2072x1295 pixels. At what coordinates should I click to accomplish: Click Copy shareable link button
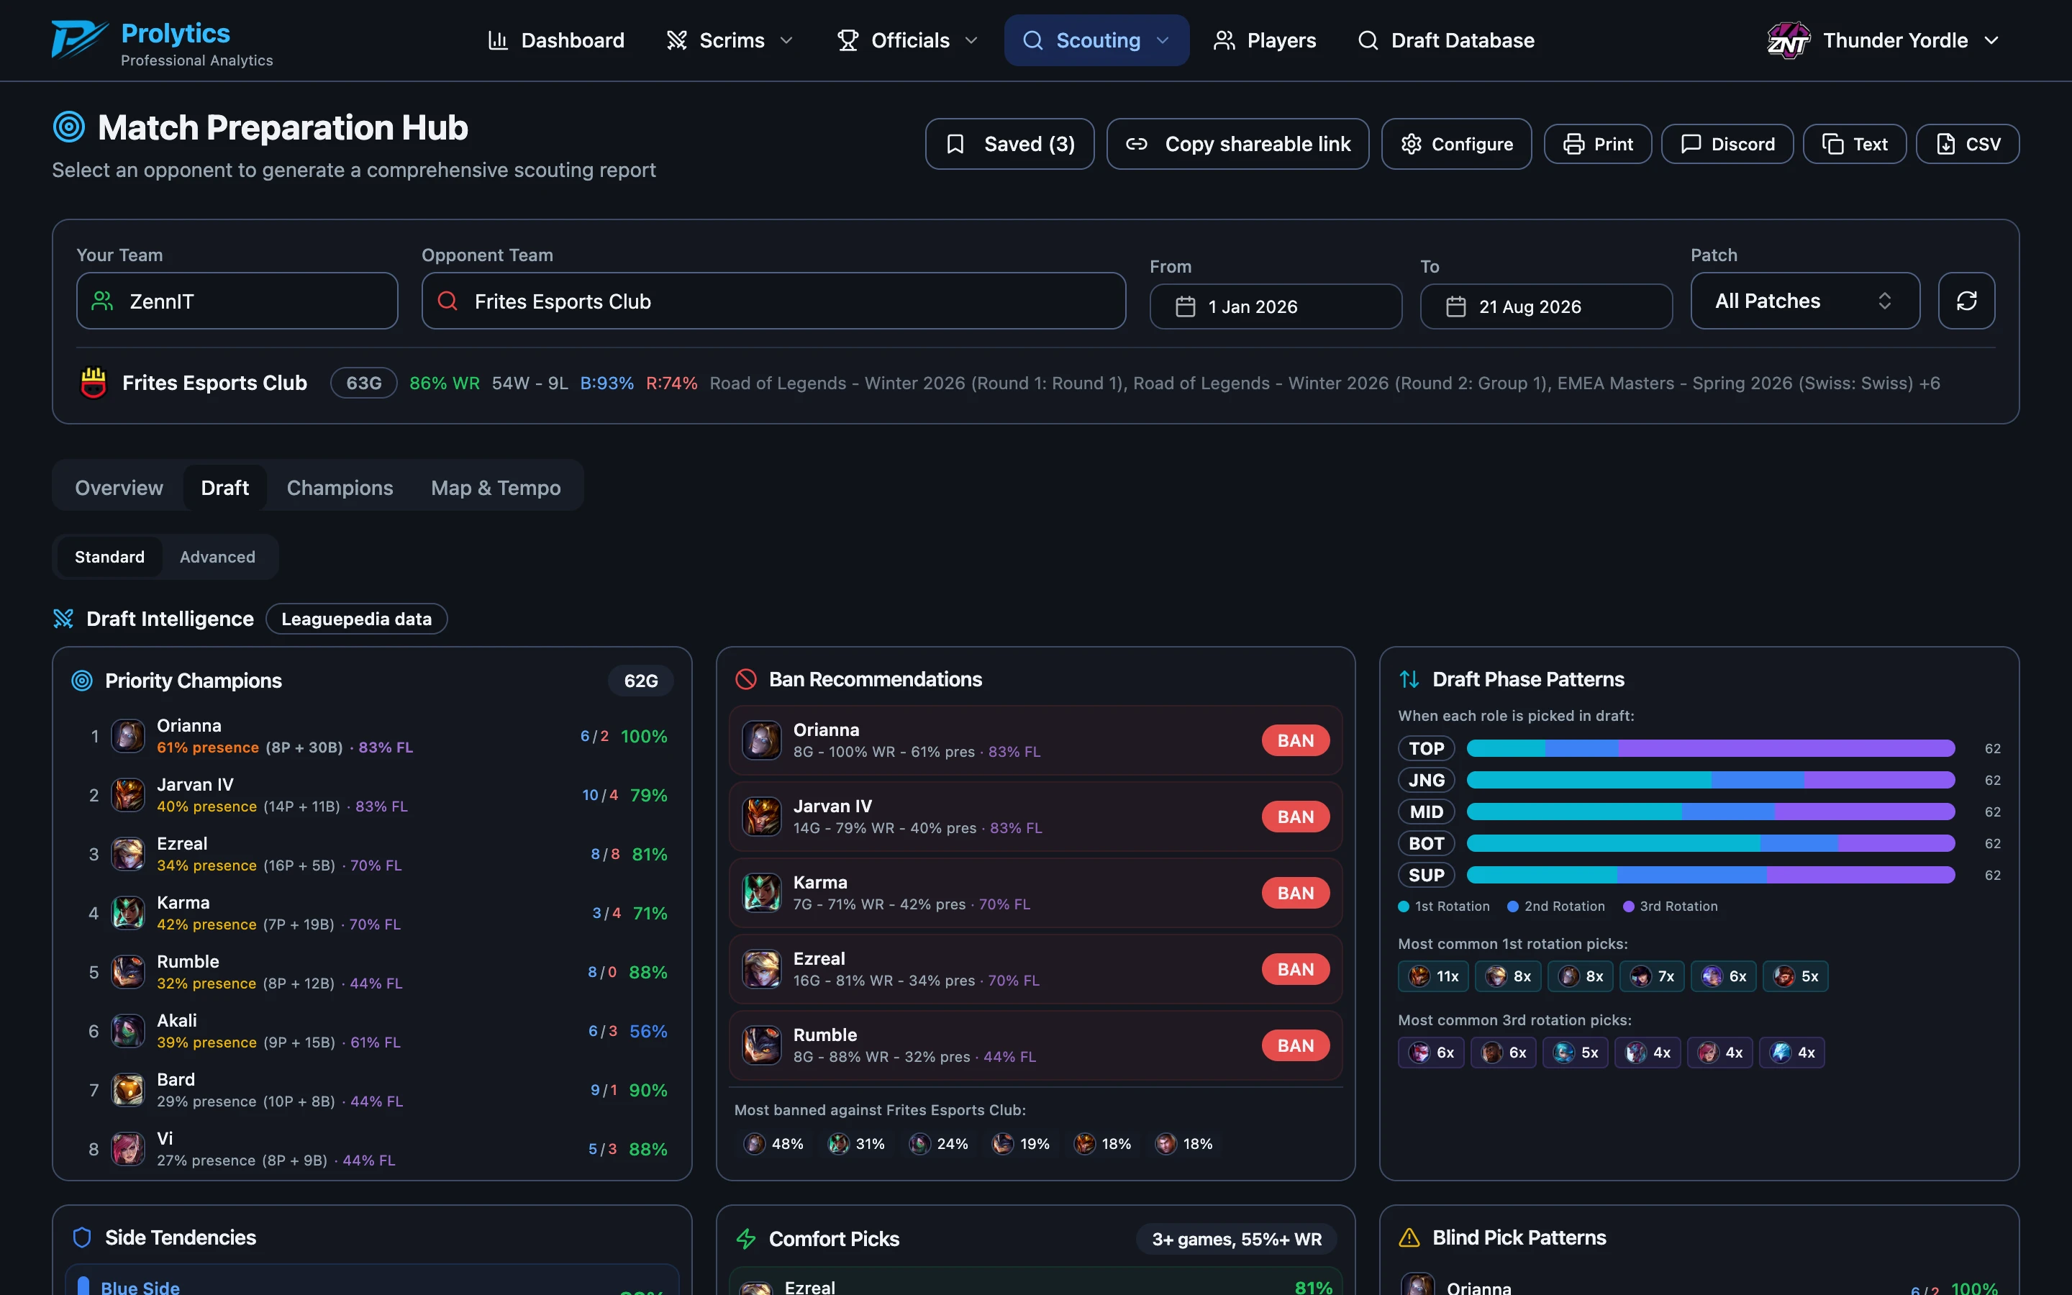point(1237,144)
